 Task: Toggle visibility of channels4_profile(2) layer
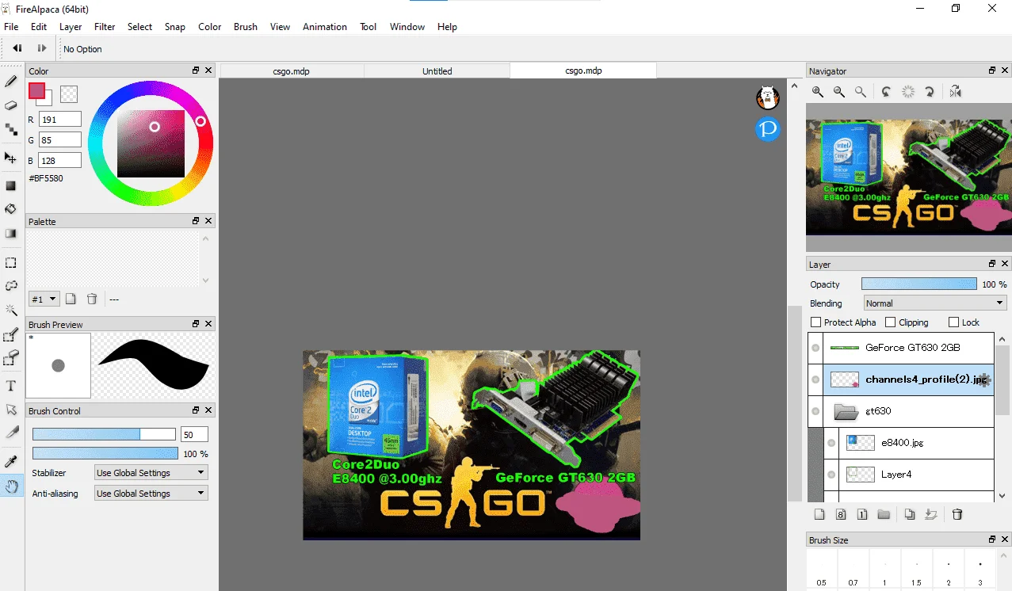(x=815, y=379)
